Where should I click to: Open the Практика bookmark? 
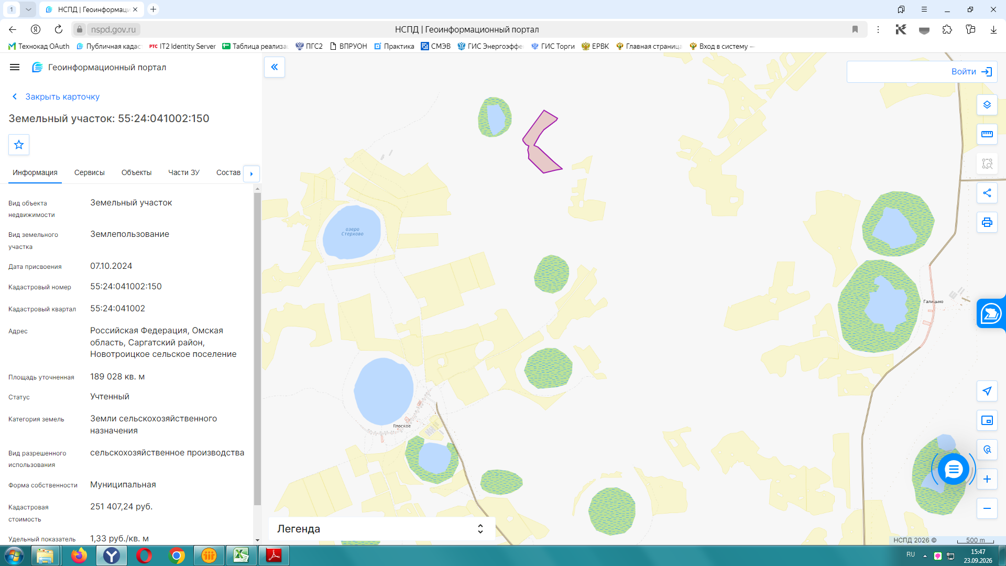coord(395,46)
